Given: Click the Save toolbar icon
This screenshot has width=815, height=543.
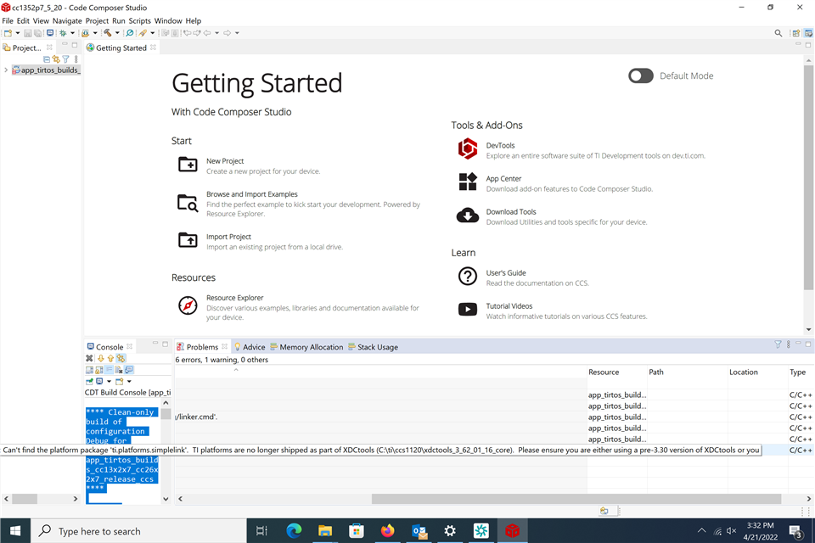Looking at the screenshot, I should (x=28, y=33).
